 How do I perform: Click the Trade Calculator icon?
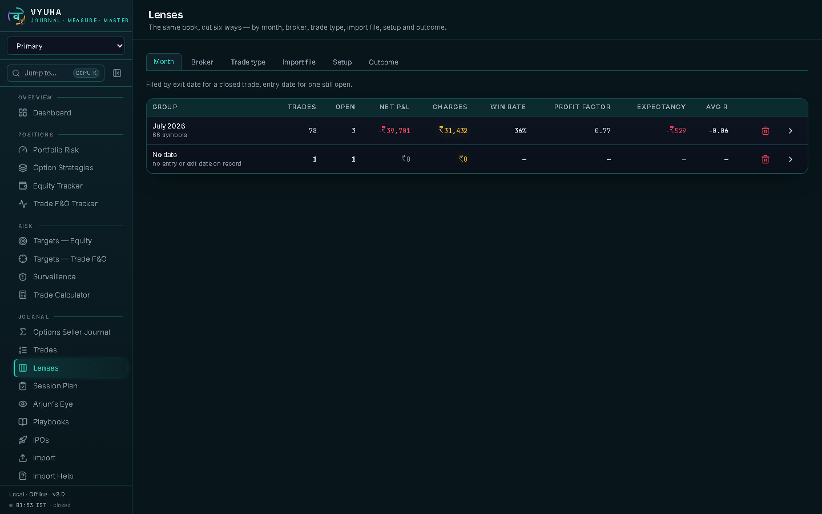(x=23, y=295)
